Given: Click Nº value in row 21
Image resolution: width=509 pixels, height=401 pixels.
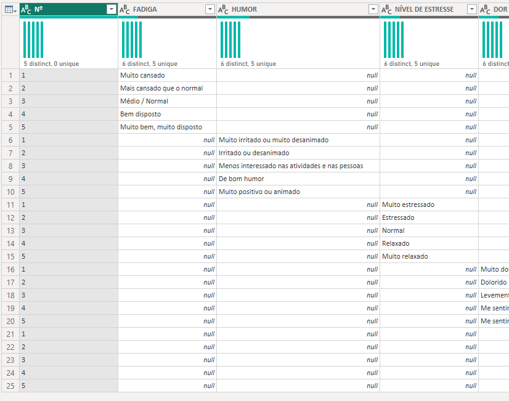Looking at the screenshot, I should [68, 334].
